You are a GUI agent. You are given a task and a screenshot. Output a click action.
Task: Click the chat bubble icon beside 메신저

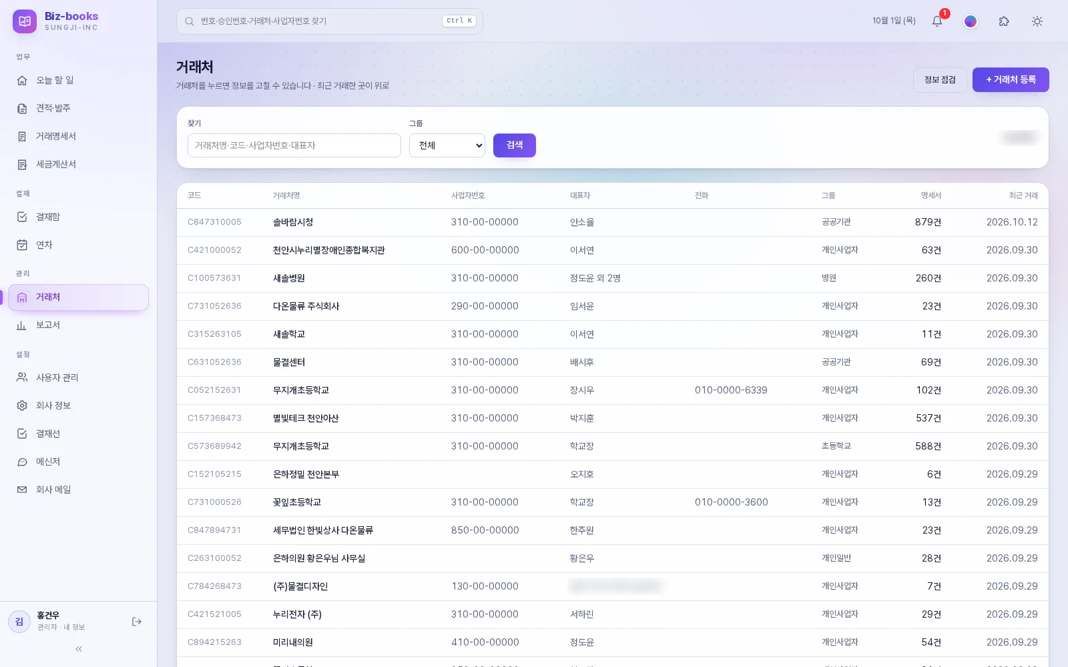[x=22, y=462]
